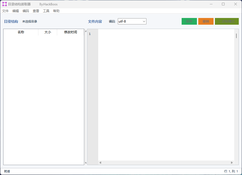242x175 pixels.
Task: Click the horizontal scrollbar left arrow
Action: coord(100,163)
